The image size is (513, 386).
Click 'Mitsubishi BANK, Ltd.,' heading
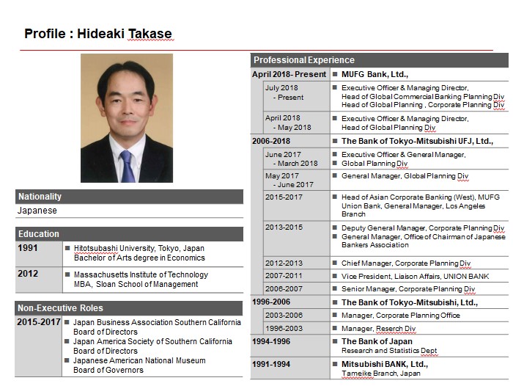[385, 365]
